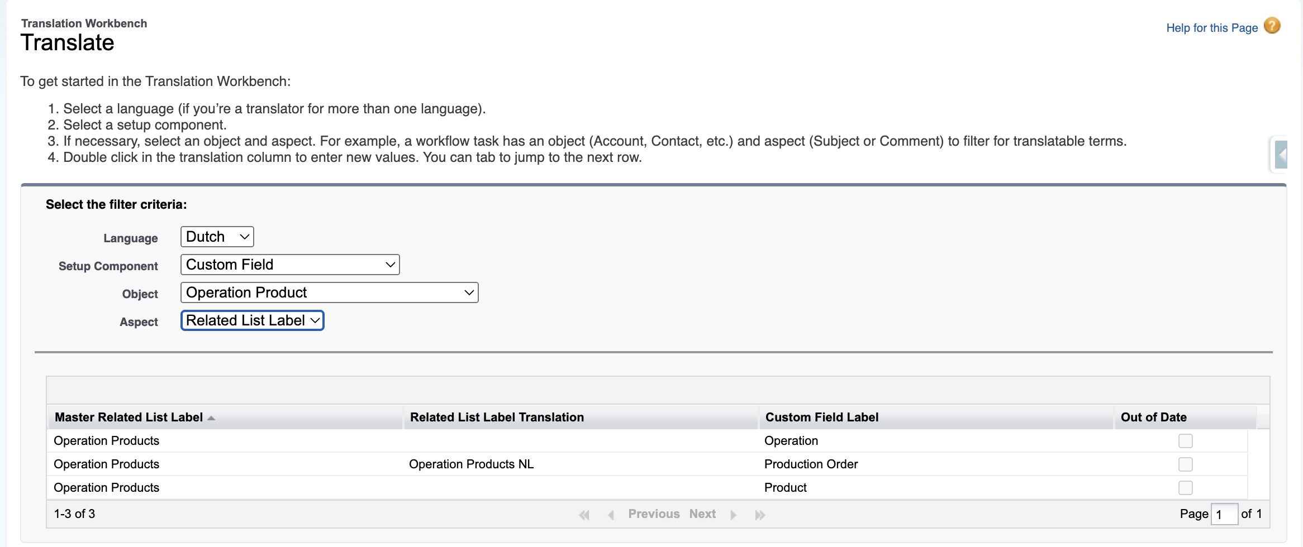Sort by Related List Label Translation column
This screenshot has width=1303, height=547.
[496, 418]
